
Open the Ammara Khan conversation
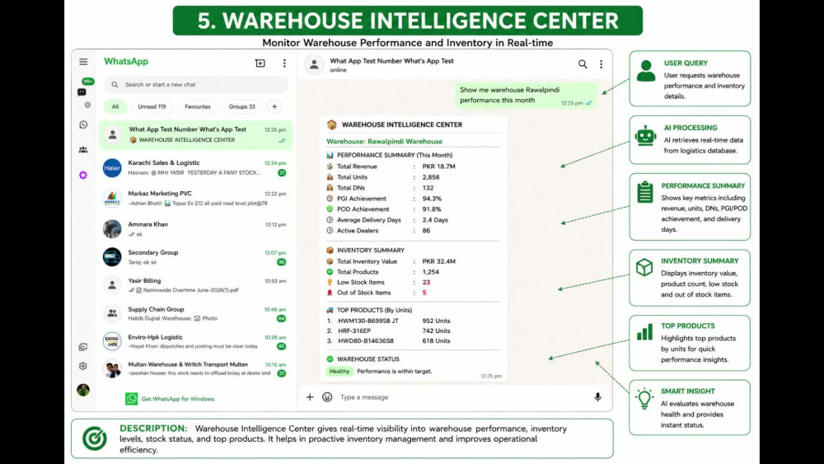click(195, 229)
